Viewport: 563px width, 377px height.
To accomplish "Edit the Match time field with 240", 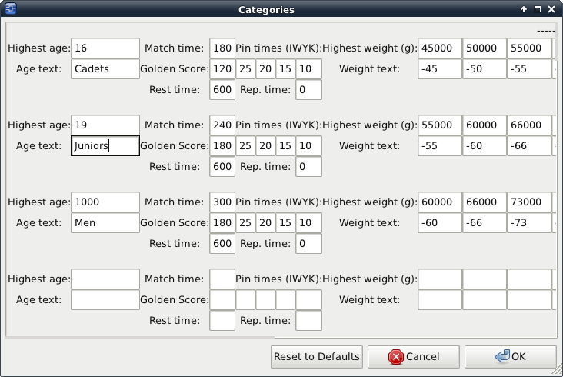I will pyautogui.click(x=222, y=125).
